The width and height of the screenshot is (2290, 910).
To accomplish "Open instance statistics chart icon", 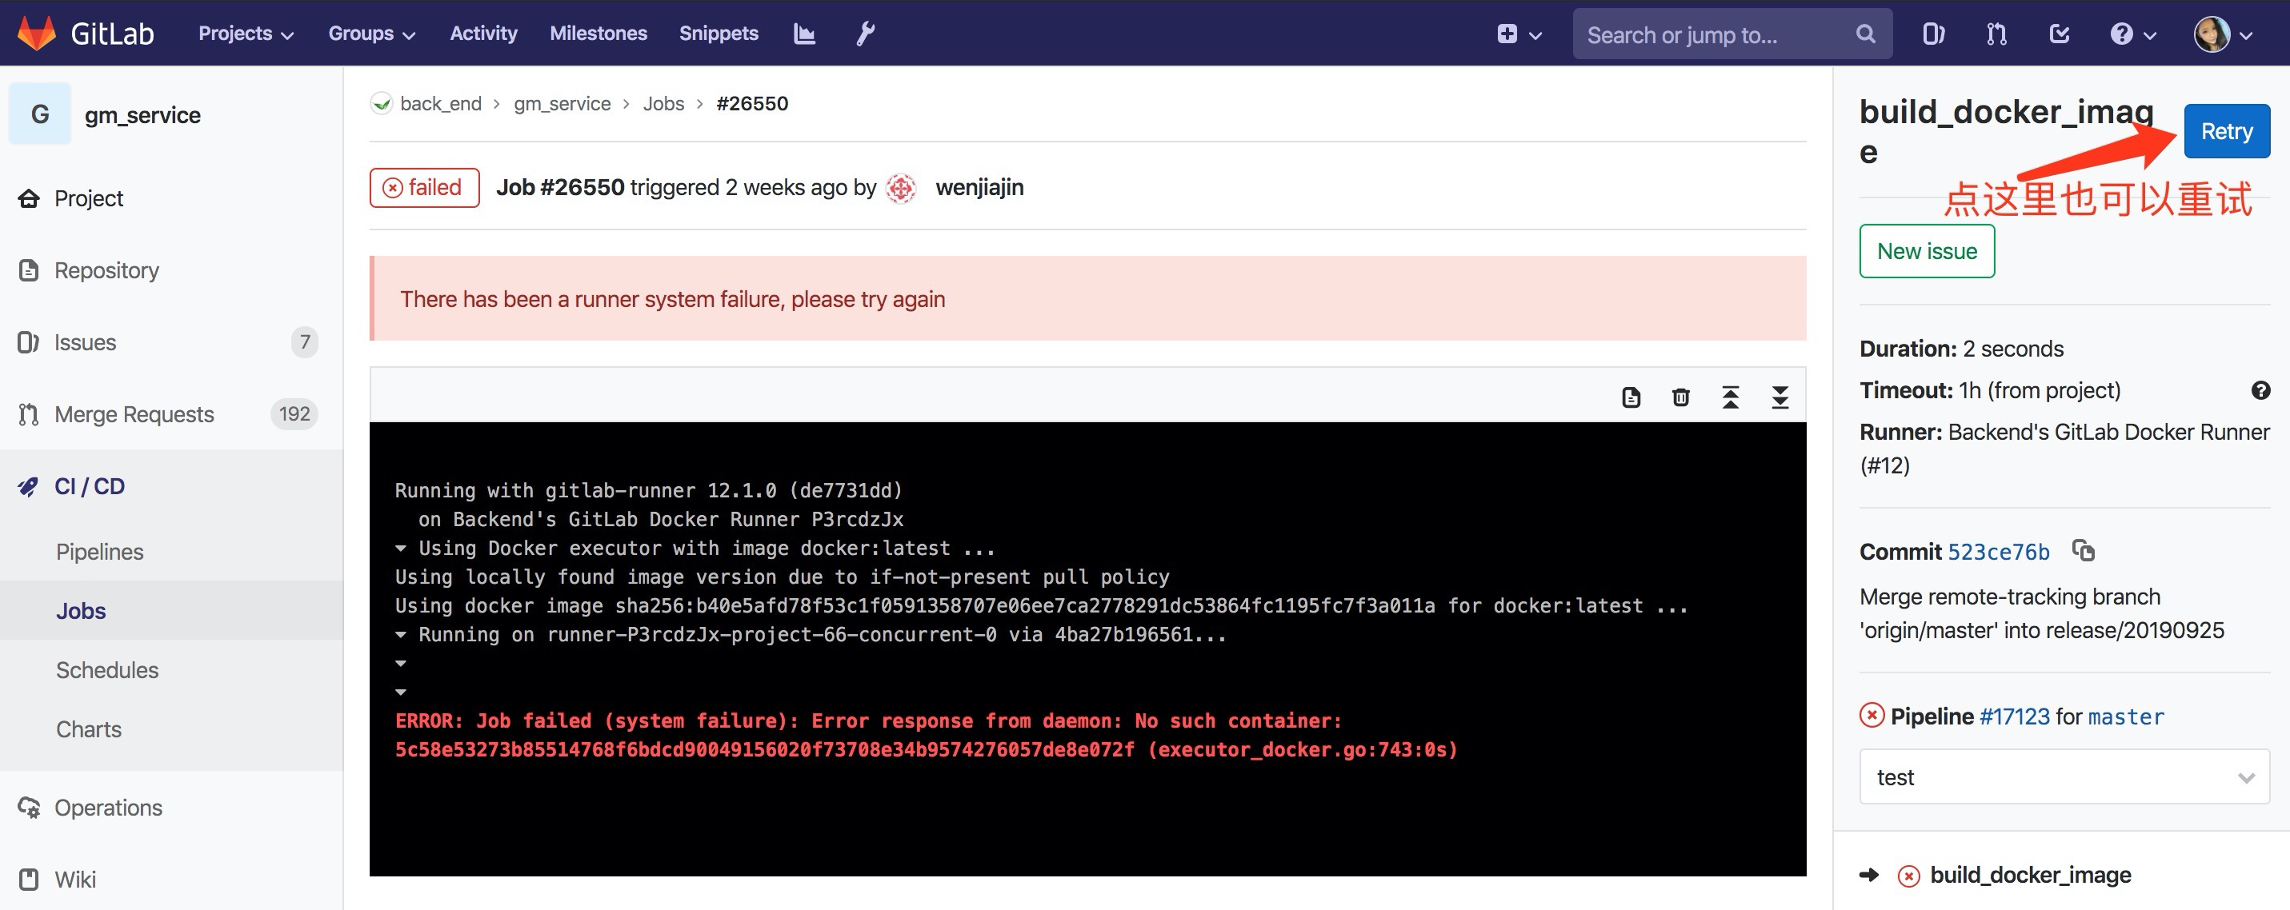I will pos(803,34).
